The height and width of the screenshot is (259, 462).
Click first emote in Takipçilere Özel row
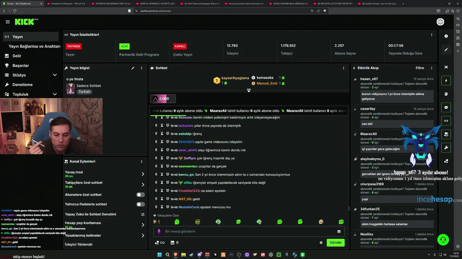click(x=156, y=222)
